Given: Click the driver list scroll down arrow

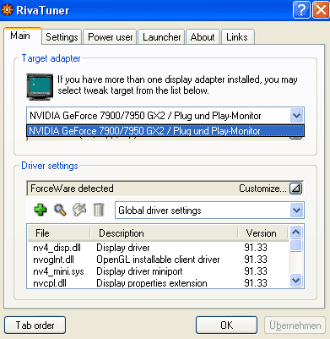Looking at the screenshot, I should (x=296, y=281).
